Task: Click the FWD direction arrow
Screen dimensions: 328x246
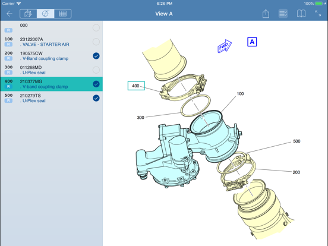Action: point(225,46)
